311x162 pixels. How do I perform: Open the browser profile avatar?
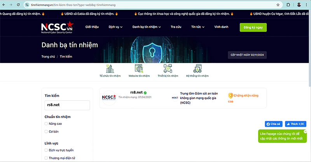(299, 5)
